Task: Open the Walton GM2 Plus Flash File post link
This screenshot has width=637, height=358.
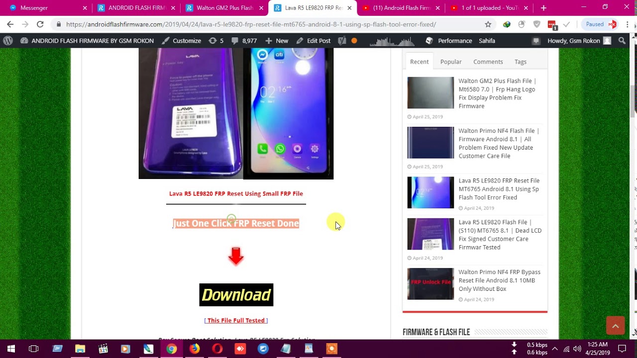Action: pyautogui.click(x=498, y=93)
